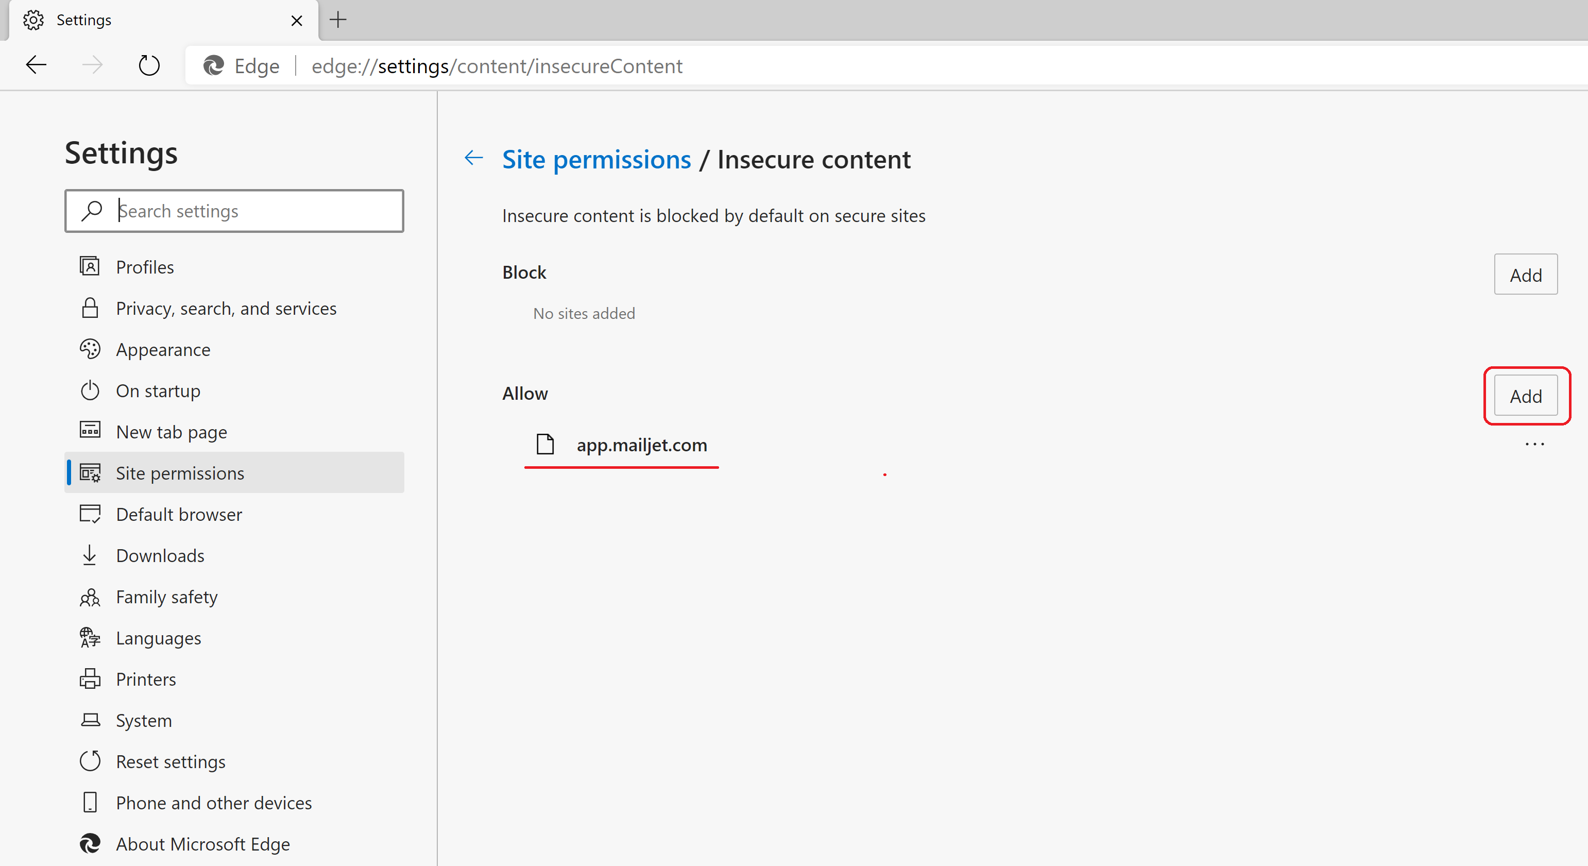Click Add button in Block section

coord(1525,275)
